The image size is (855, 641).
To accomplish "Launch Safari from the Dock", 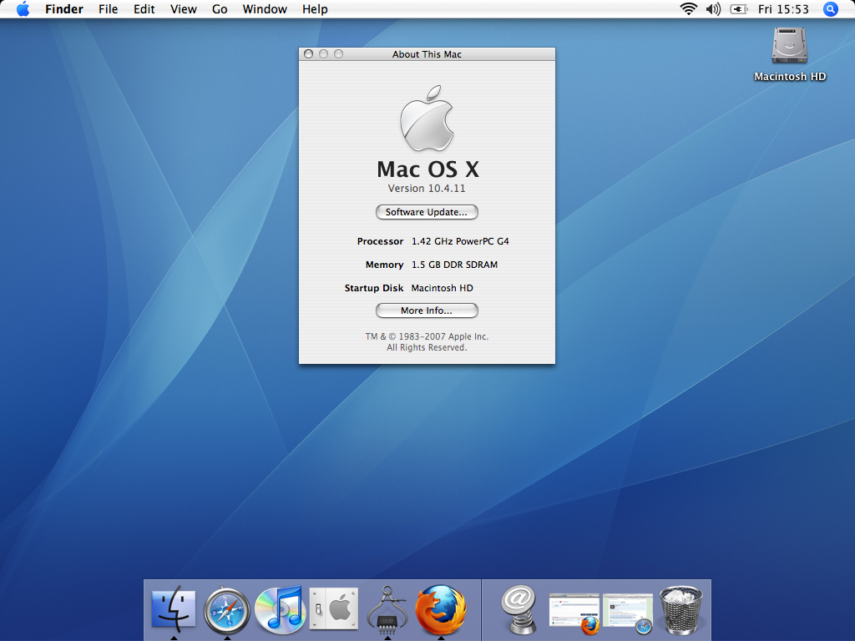I will (x=227, y=609).
